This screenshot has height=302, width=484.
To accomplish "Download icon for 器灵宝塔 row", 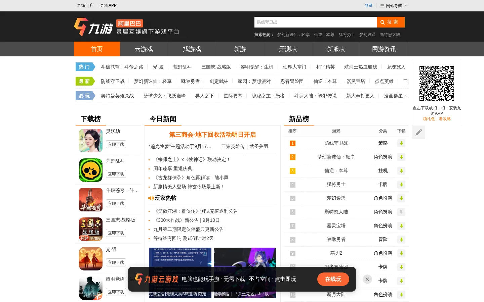I will [x=401, y=226].
